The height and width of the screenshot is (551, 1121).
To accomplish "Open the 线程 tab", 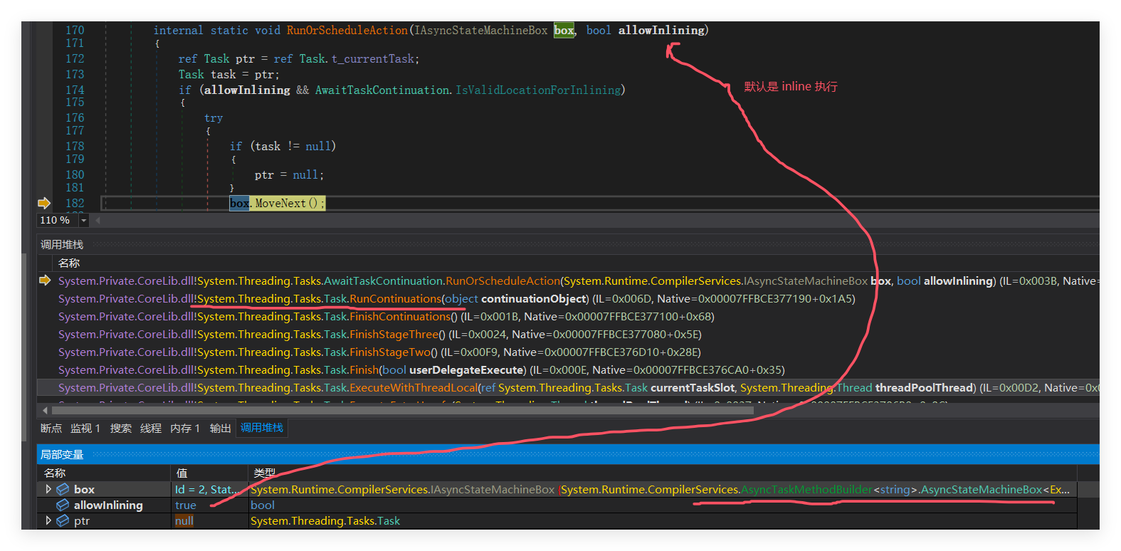I will point(151,428).
